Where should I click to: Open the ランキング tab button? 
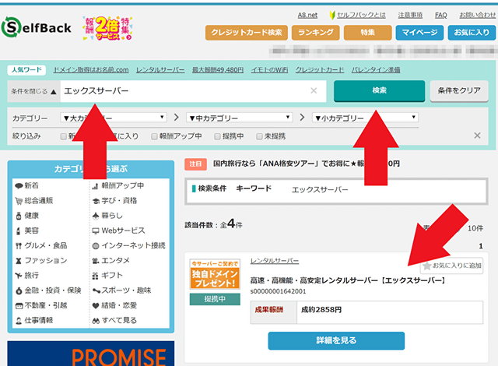pos(316,33)
